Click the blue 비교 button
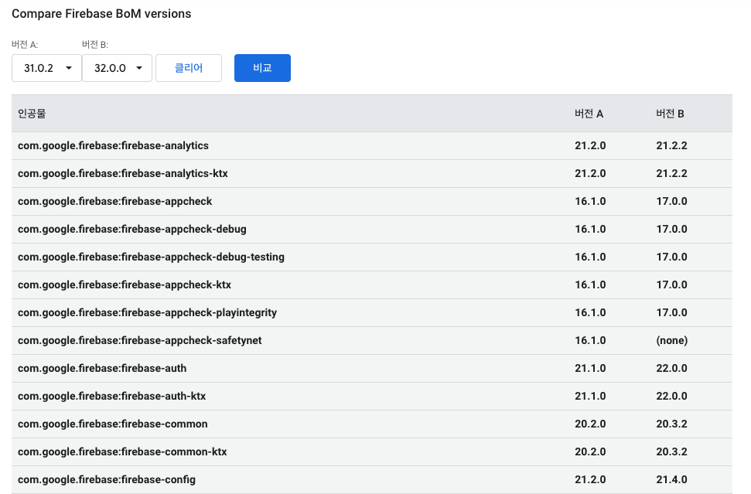The height and width of the screenshot is (494, 751). pyautogui.click(x=262, y=68)
